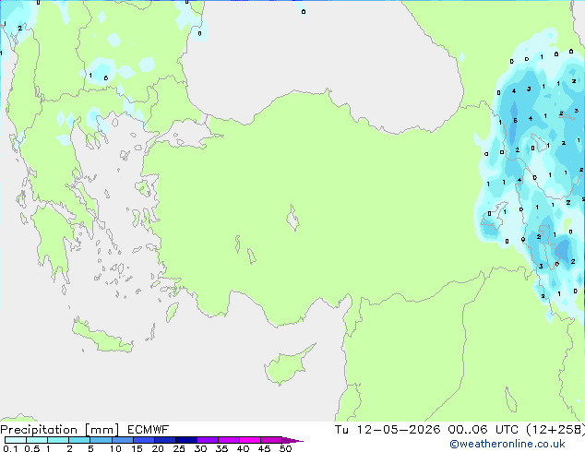The width and height of the screenshot is (585, 452).
Task: Click the 'ECMWF' model label
Action: click(x=148, y=430)
